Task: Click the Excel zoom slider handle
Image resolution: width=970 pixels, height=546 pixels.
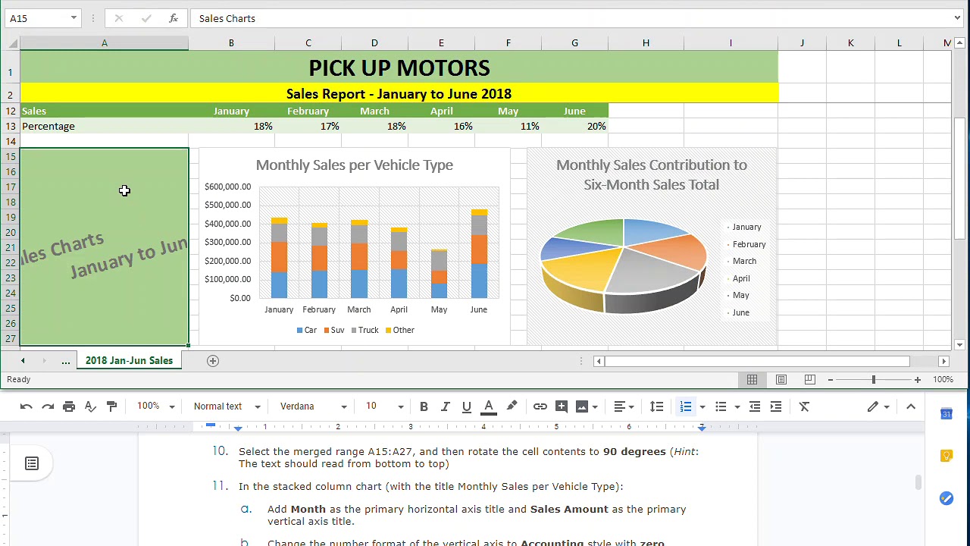Action: click(874, 379)
